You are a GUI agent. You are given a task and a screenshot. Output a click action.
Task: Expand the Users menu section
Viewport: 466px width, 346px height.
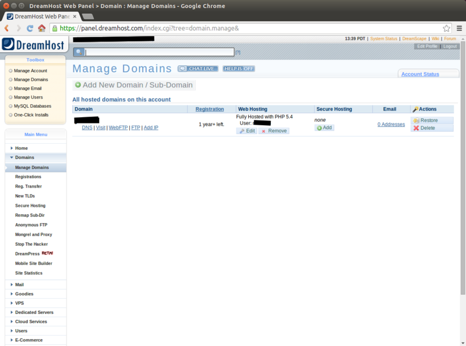pyautogui.click(x=36, y=330)
